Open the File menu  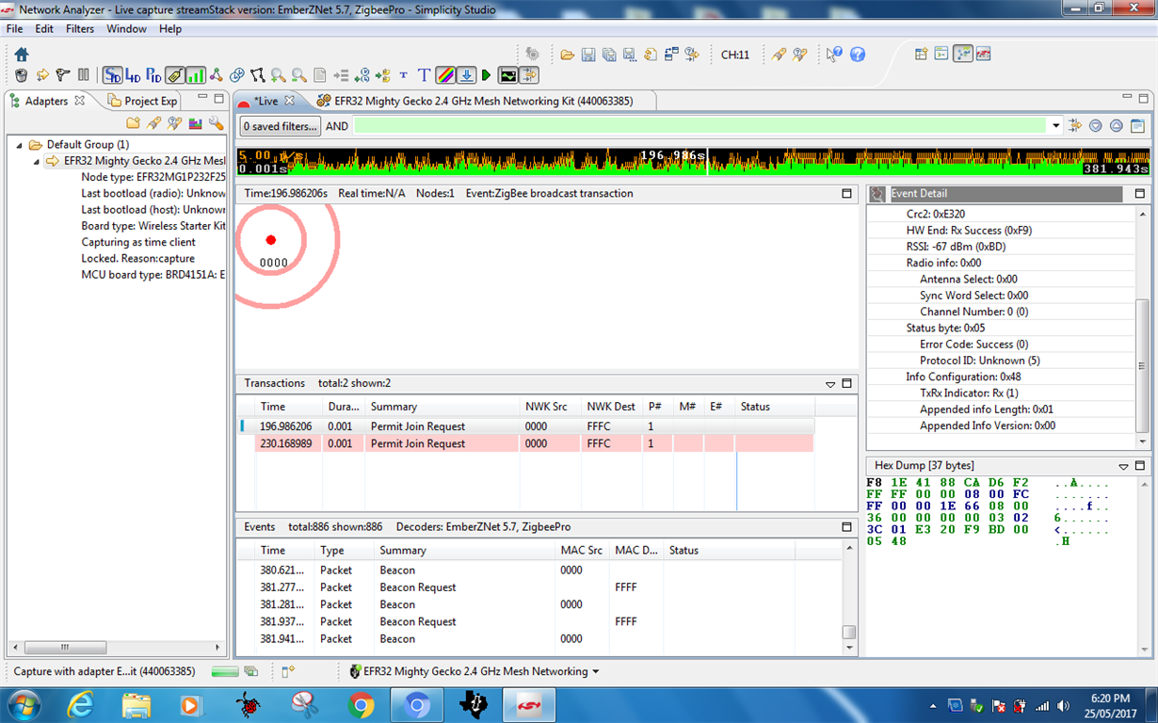15,29
